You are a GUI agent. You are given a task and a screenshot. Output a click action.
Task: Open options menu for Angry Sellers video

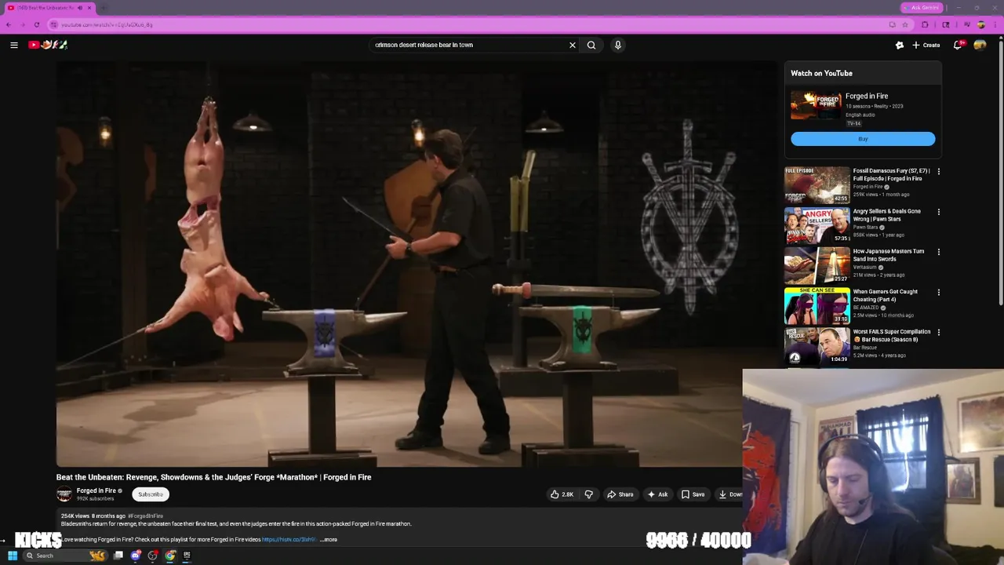tap(938, 212)
